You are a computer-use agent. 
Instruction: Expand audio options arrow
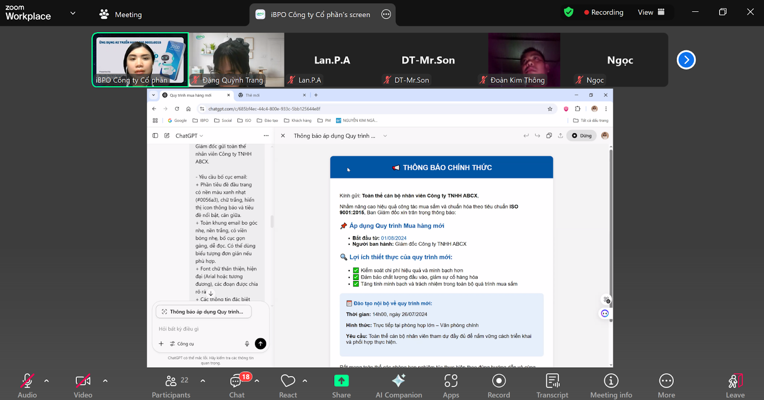point(46,381)
